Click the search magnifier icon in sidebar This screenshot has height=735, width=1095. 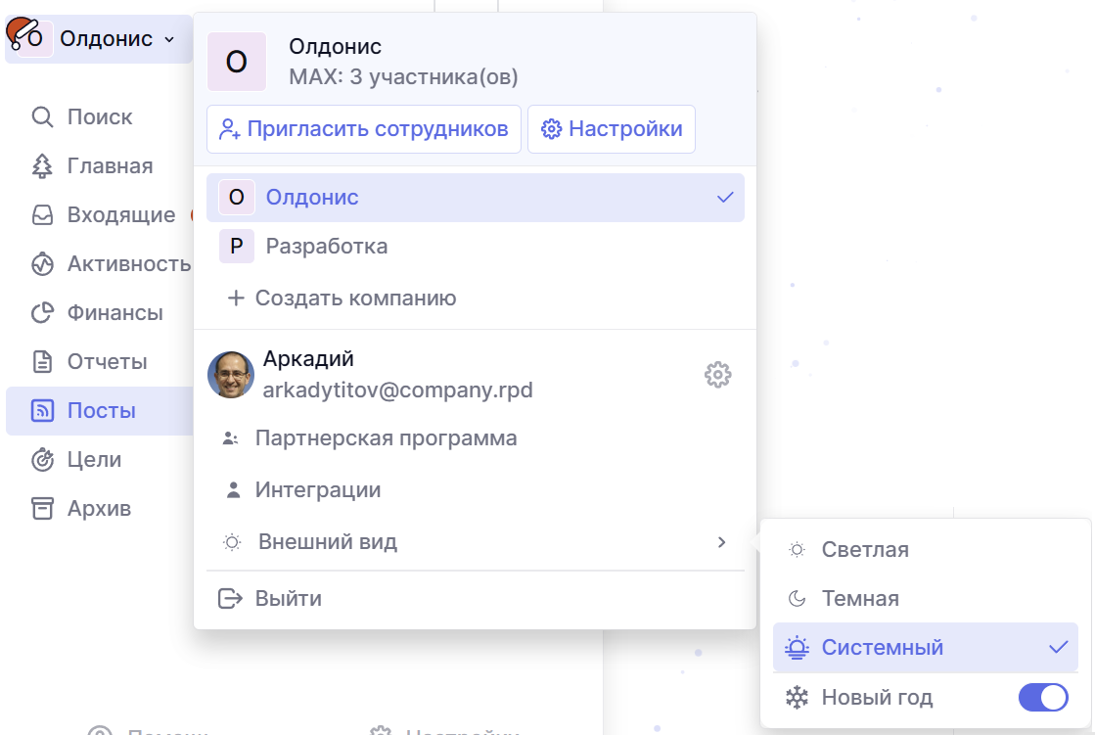(42, 117)
